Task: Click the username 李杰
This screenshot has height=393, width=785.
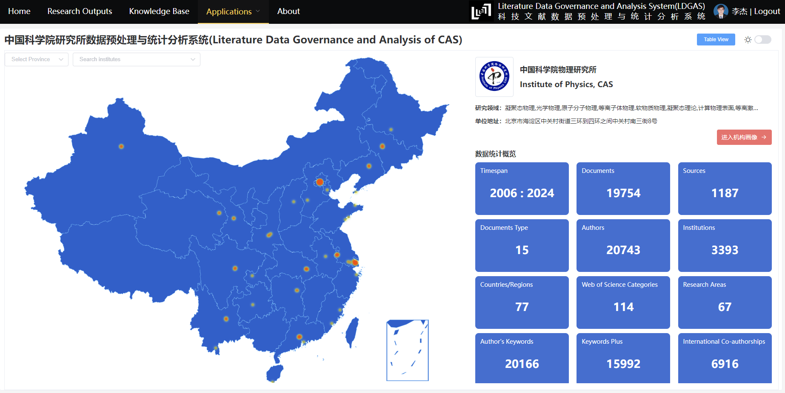Action: coord(739,11)
